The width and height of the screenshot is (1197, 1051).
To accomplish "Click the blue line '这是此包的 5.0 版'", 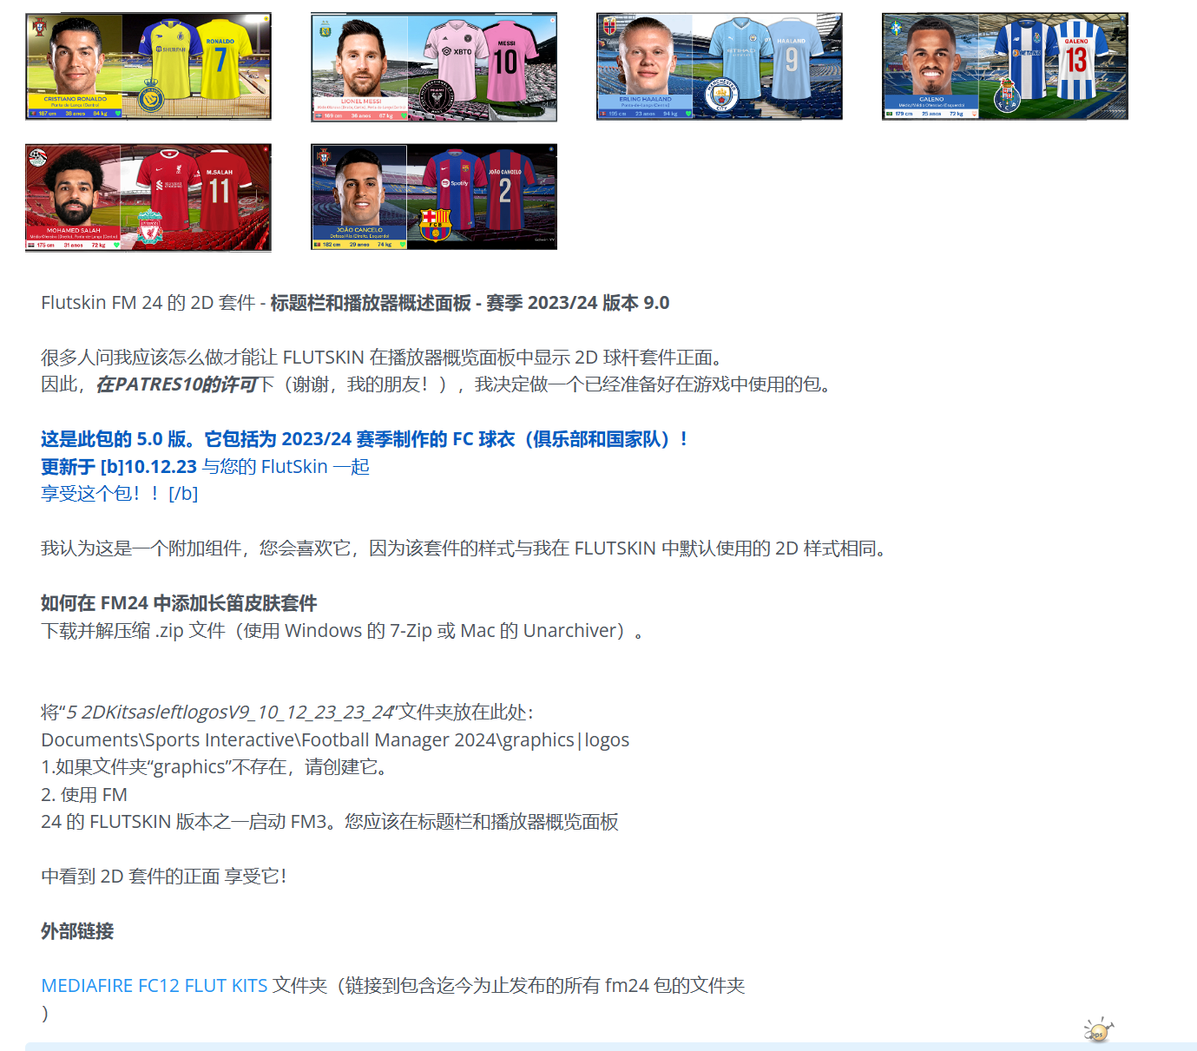I will pos(365,439).
